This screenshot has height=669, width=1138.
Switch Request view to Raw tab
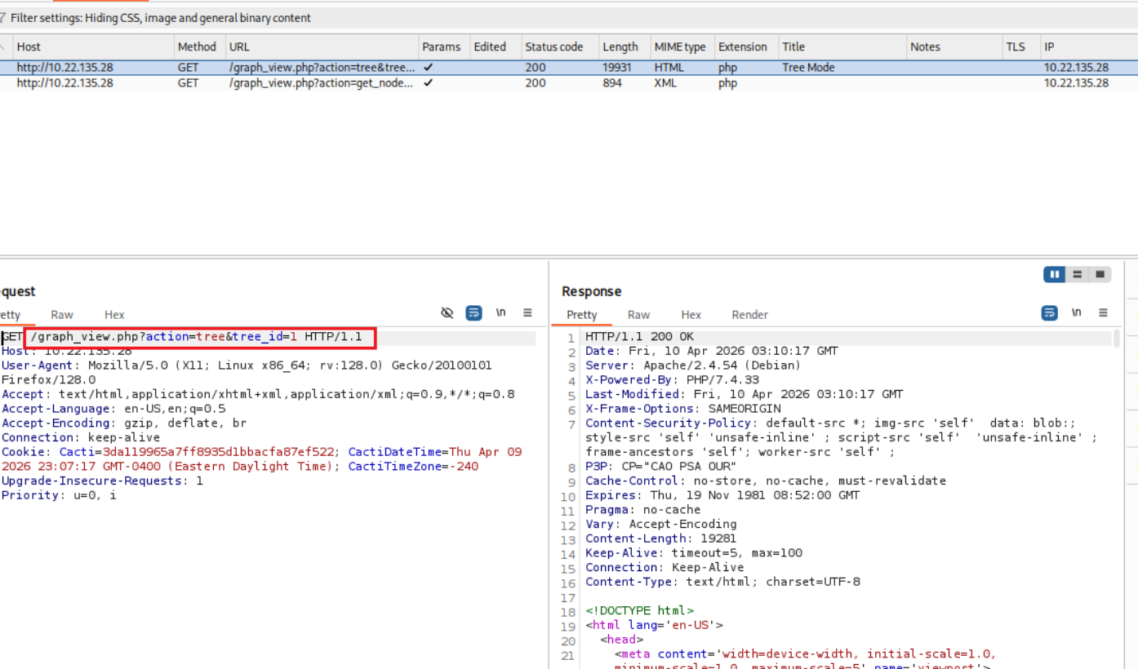tap(62, 315)
